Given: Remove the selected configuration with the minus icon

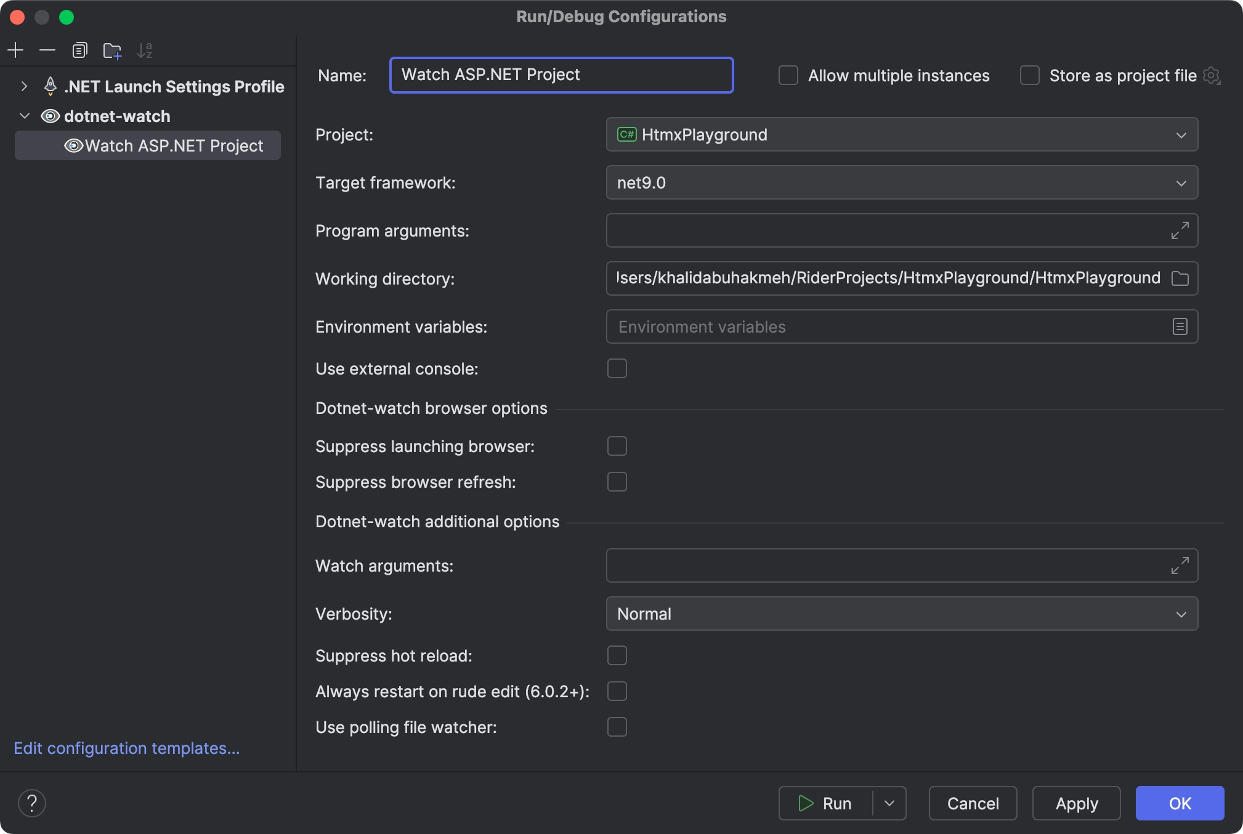Looking at the screenshot, I should (x=47, y=50).
